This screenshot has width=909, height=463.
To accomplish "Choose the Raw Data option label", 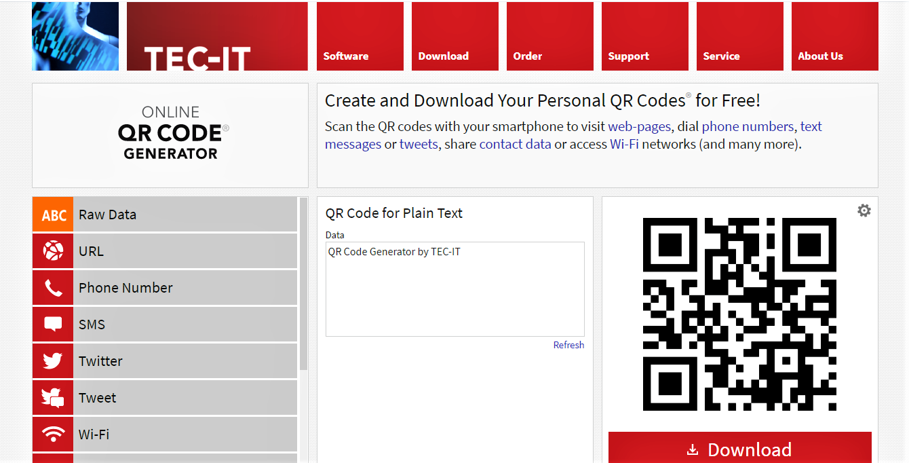I will click(x=107, y=215).
